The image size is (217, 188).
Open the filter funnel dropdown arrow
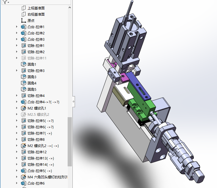pos(9,2)
